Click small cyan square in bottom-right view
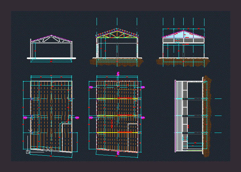 [x=185, y=138]
